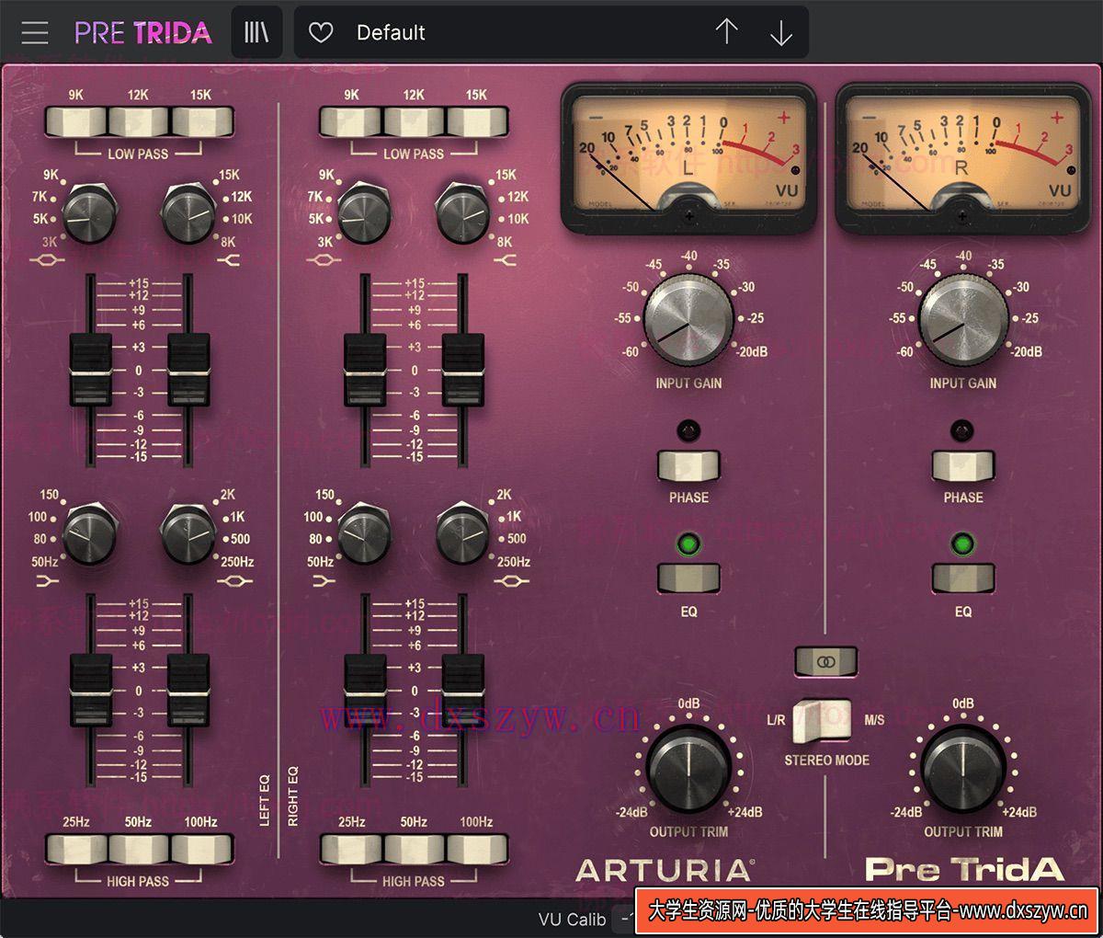
Task: Enable left EQ 25Hz high pass
Action: (x=76, y=849)
